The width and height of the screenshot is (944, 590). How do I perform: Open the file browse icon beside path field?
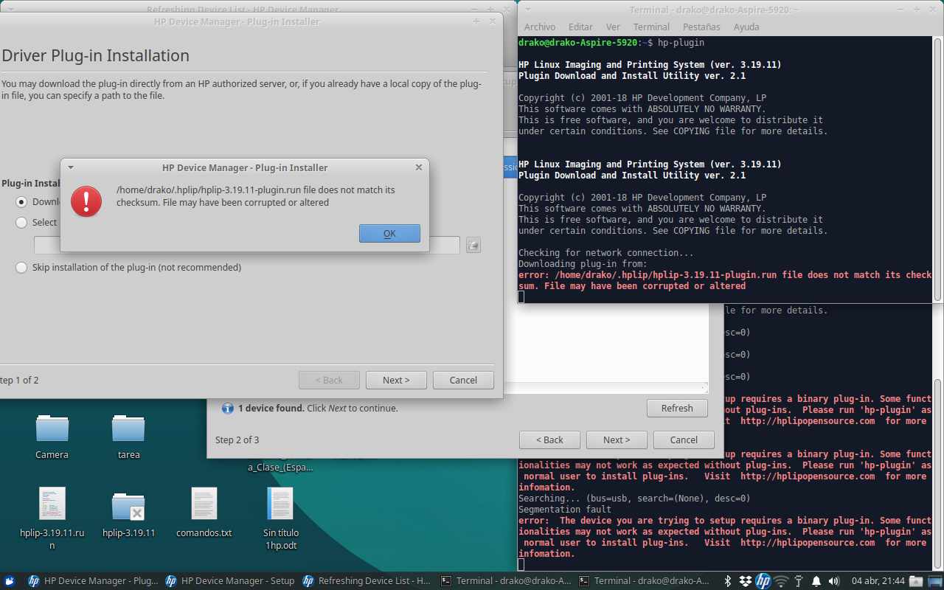click(x=473, y=245)
